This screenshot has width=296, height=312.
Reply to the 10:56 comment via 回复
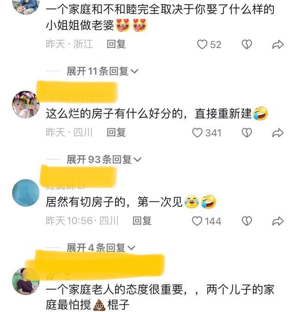(142, 221)
